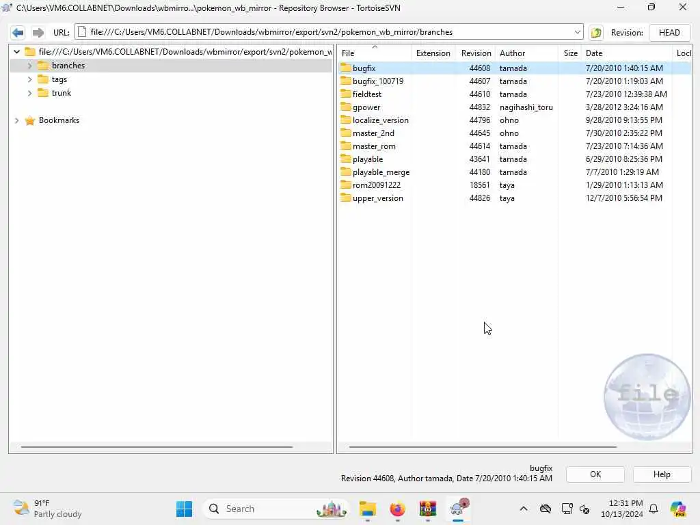Open the URL history dropdown
Image resolution: width=700 pixels, height=525 pixels.
(x=577, y=32)
